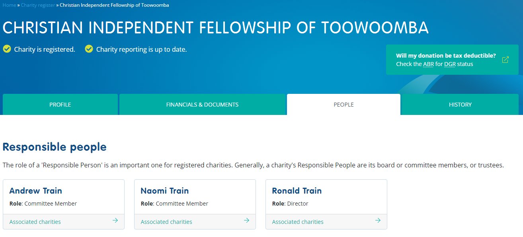Click the checkmark beside Charity reporting status
The height and width of the screenshot is (237, 523).
[x=89, y=49]
